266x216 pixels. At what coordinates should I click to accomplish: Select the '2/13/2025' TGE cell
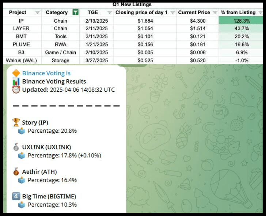(97, 21)
